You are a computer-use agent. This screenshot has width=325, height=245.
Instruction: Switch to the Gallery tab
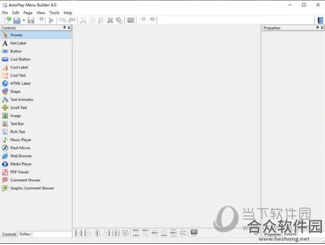coord(25,234)
